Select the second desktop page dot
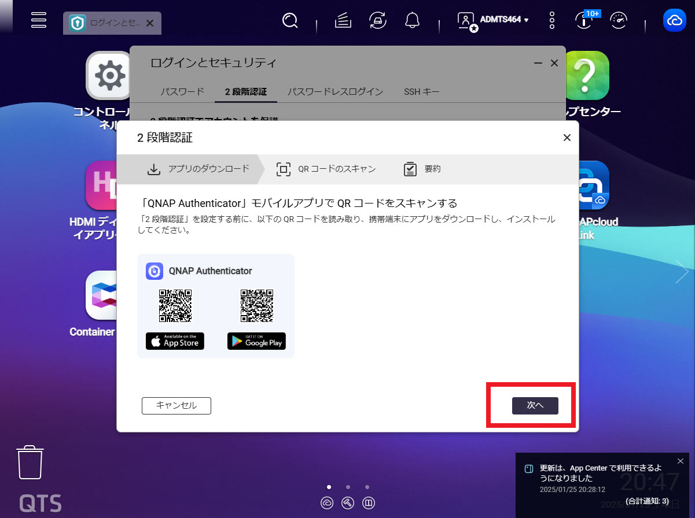The image size is (695, 518). click(348, 487)
